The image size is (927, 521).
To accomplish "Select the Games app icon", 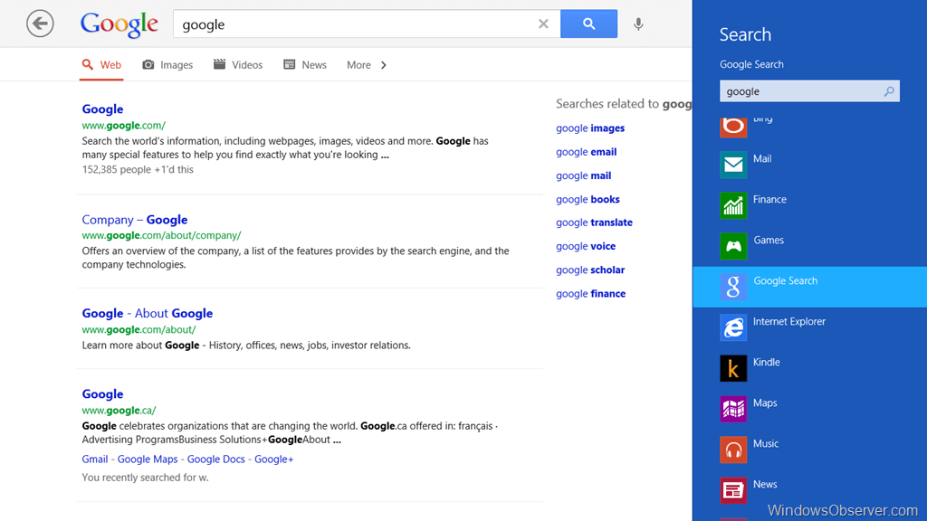I will click(x=733, y=246).
